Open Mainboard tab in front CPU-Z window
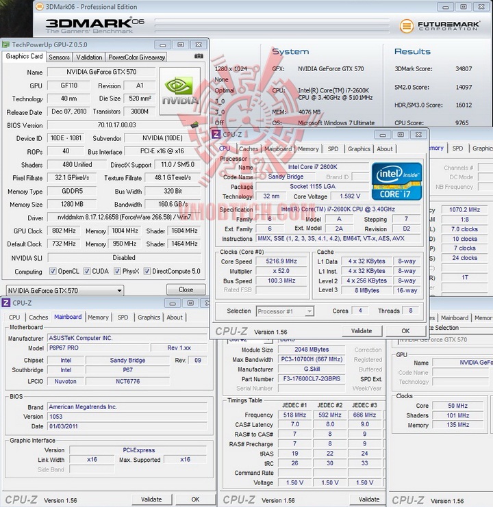Screen dimensions: 493x507 [278, 148]
